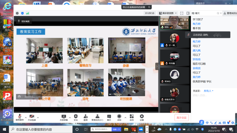Collapse the participant video strip arrow

pyautogui.click(x=157, y=66)
